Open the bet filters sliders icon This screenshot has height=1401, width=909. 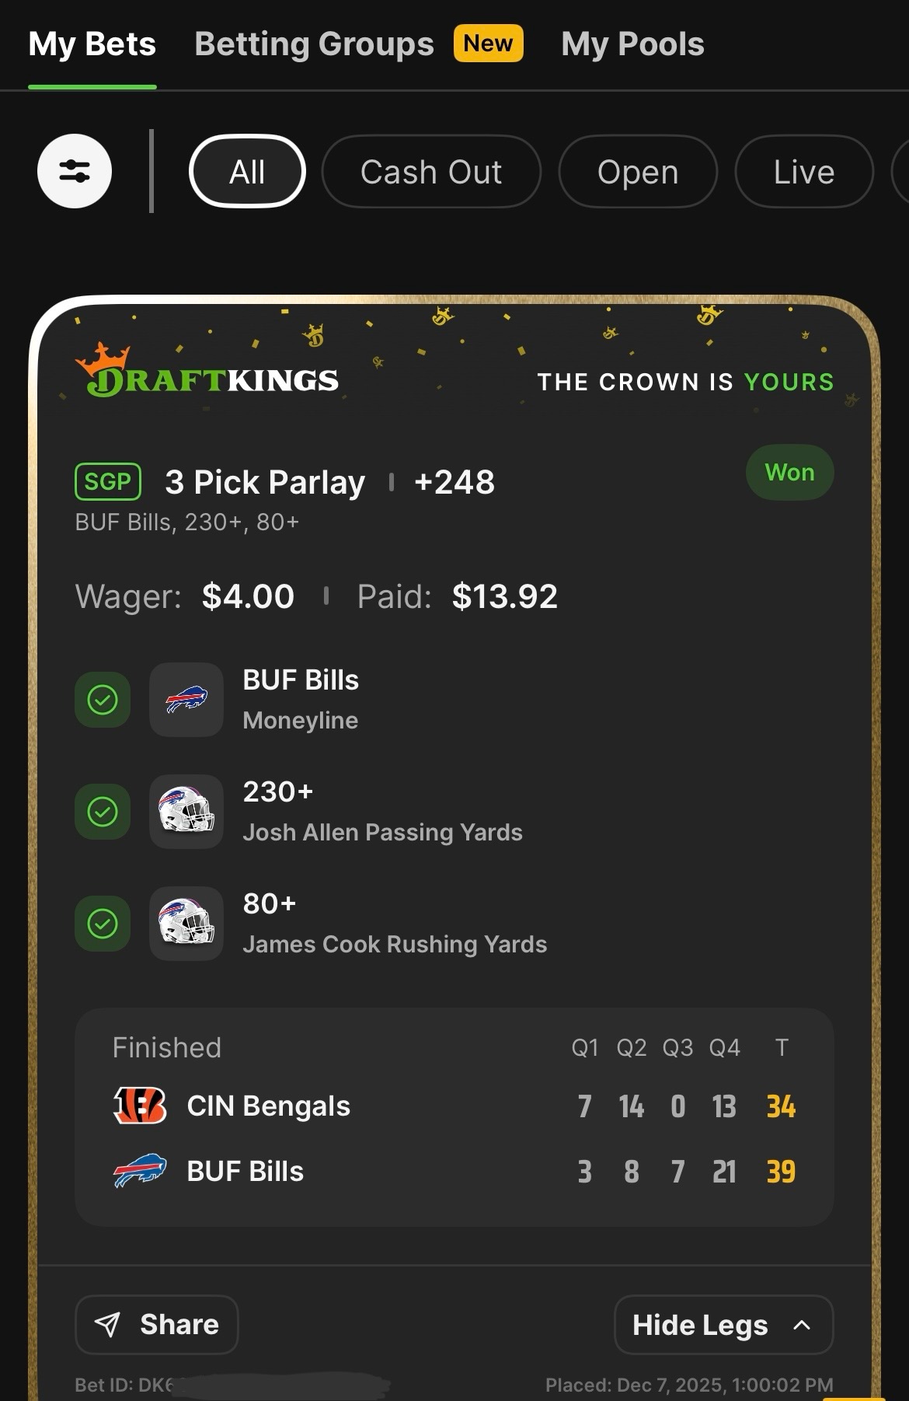tap(75, 171)
